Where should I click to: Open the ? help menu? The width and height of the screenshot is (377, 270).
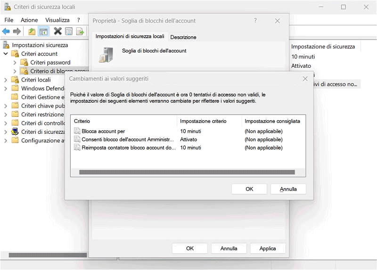click(x=78, y=20)
